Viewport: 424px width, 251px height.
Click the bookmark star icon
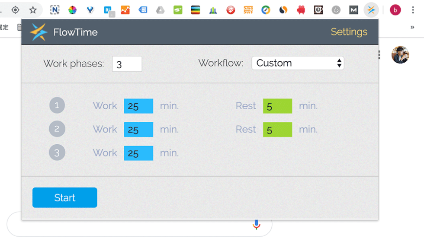33,10
